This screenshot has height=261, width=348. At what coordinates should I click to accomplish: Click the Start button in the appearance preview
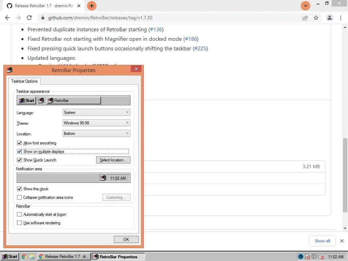point(27,101)
